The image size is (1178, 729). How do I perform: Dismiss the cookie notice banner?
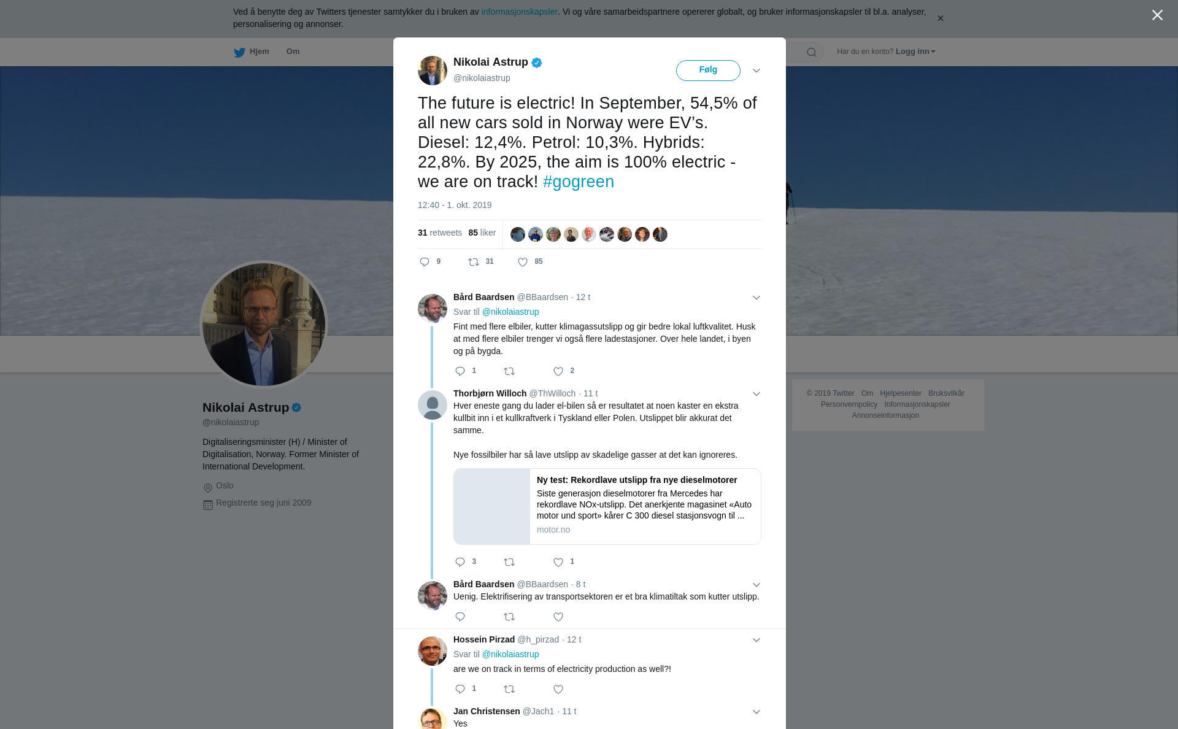click(940, 18)
